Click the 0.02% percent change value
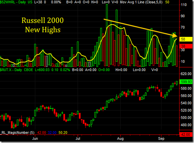 coord(65,70)
